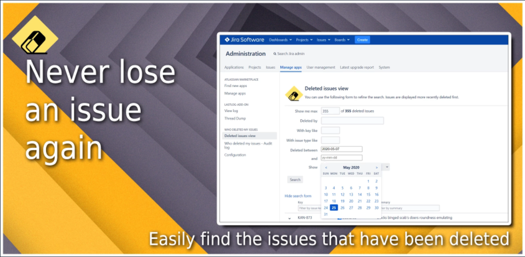The width and height of the screenshot is (525, 257).
Task: Click the KAN-873 issue key
Action: tap(305, 218)
